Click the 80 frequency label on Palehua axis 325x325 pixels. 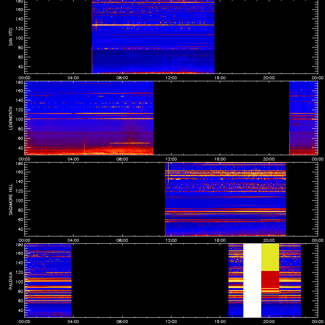(21, 291)
